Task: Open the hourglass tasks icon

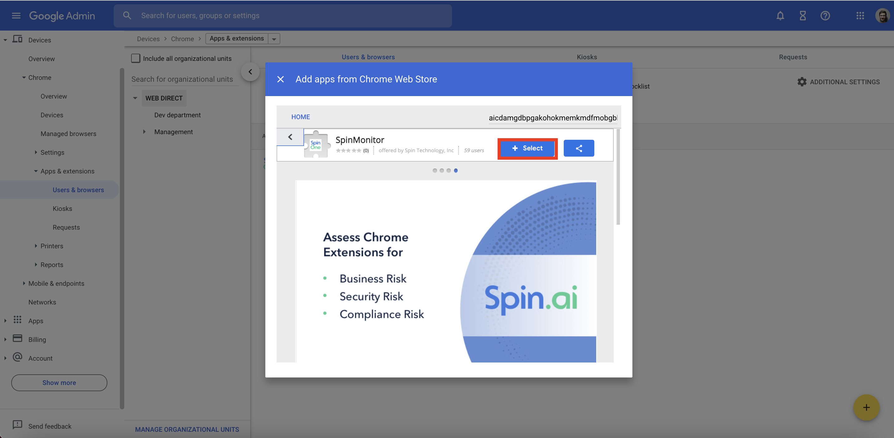Action: click(802, 16)
